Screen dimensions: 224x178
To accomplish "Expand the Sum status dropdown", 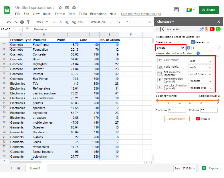I will pyautogui.click(x=185, y=169).
